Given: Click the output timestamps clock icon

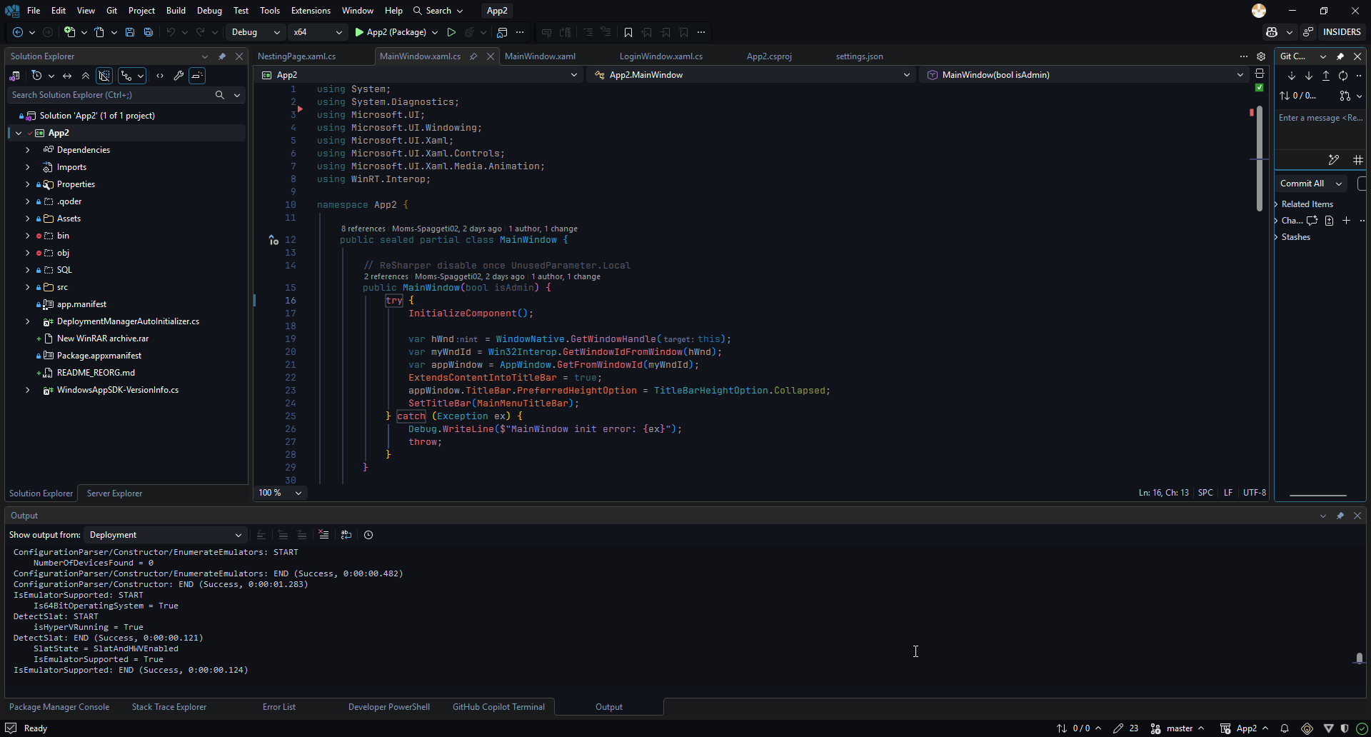Looking at the screenshot, I should pyautogui.click(x=368, y=535).
